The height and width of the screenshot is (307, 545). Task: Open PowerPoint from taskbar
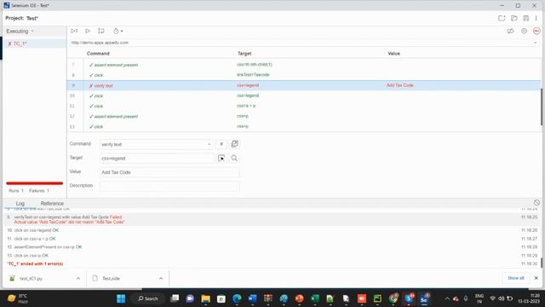coord(299,298)
